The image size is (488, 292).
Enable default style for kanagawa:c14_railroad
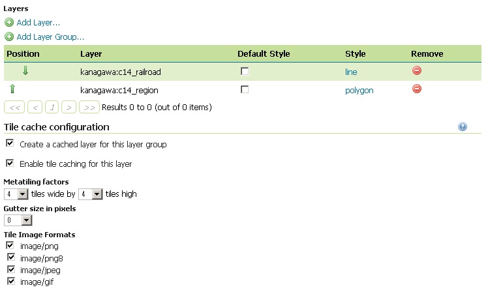(245, 71)
